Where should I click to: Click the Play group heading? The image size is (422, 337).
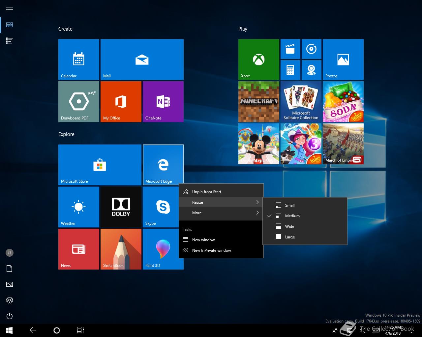(x=243, y=29)
